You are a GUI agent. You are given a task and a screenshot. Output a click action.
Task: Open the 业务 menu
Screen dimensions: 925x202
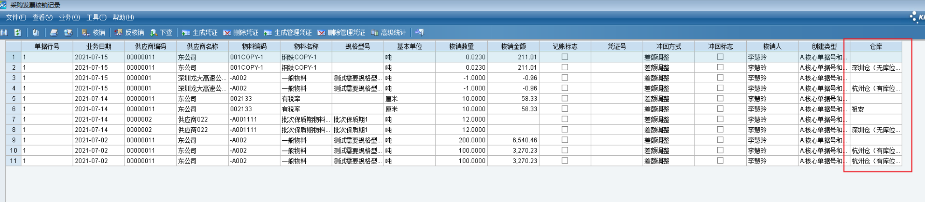(69, 17)
